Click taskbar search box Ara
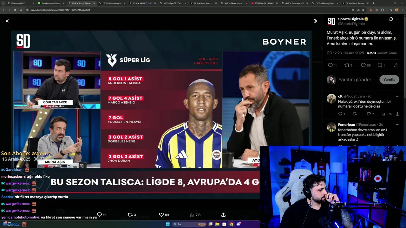Image resolution: width=406 pixels, height=228 pixels. 189,224
